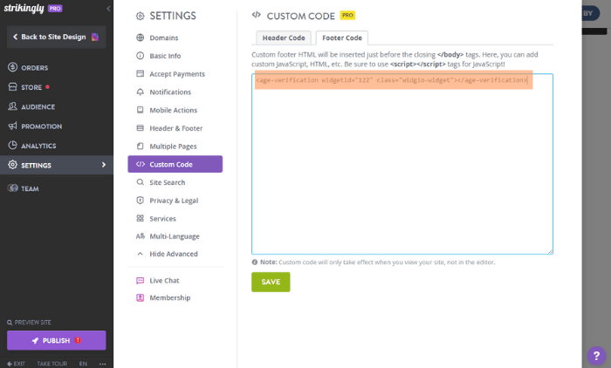Screen dimensions: 611x368
Task: Click the Analytics label in sidebar
Action: click(x=38, y=146)
